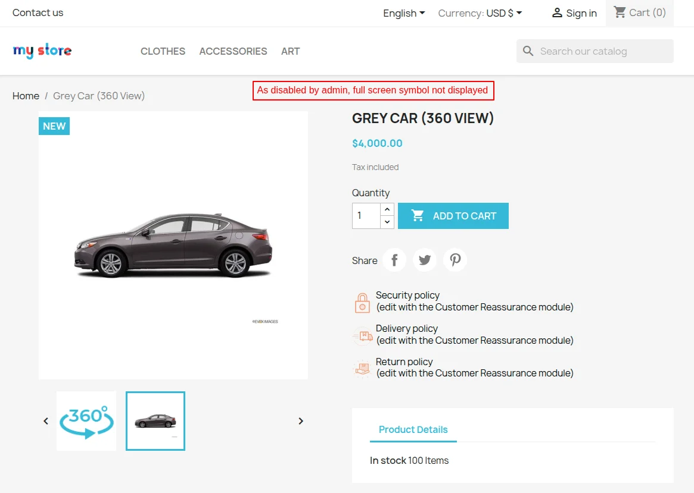Share the product via Facebook icon
Viewport: 694px width, 493px height.
pos(394,260)
